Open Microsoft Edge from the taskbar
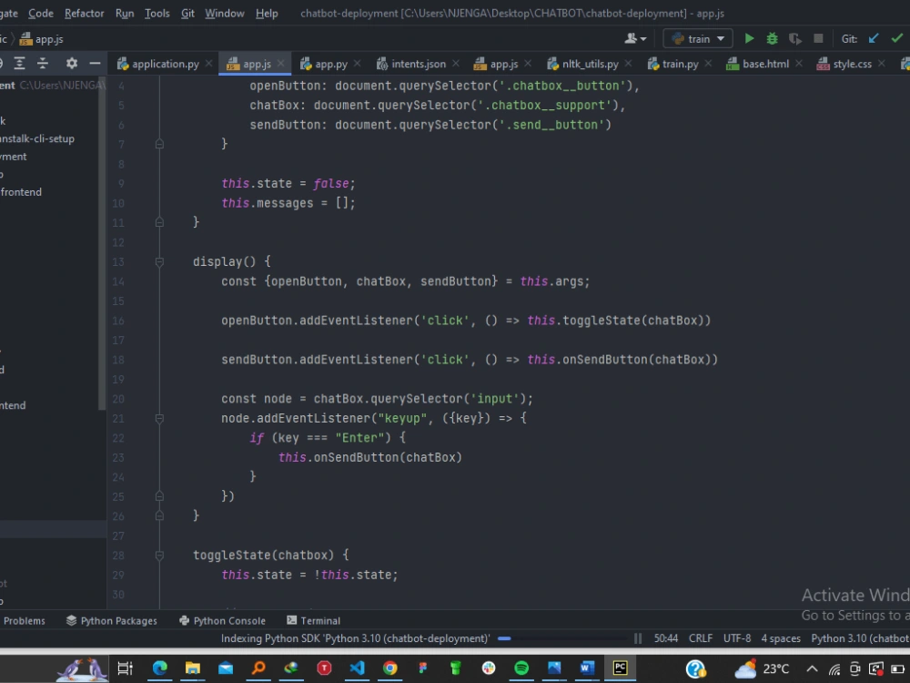The image size is (910, 683). click(159, 668)
